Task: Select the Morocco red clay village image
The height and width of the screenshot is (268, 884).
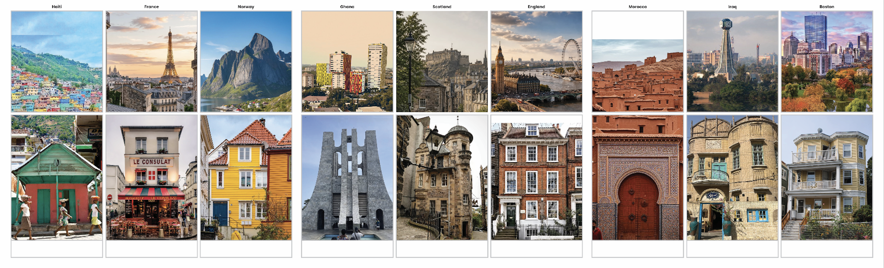Action: [638, 75]
